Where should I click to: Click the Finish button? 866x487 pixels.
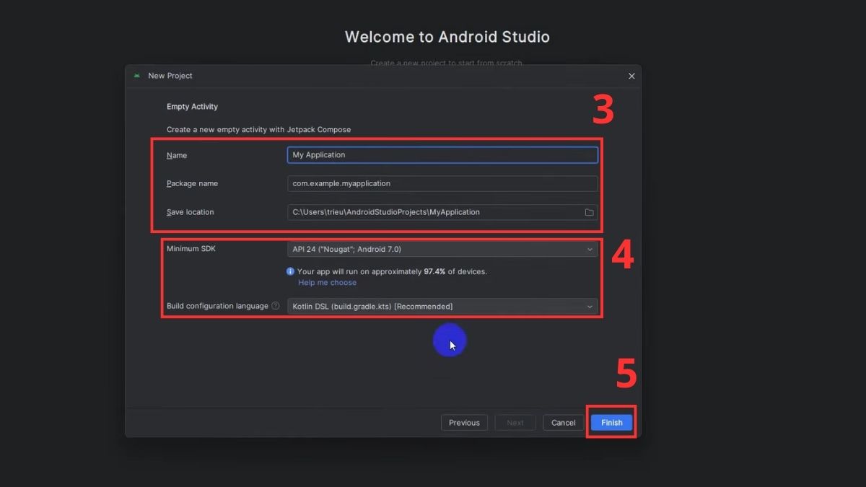click(611, 423)
